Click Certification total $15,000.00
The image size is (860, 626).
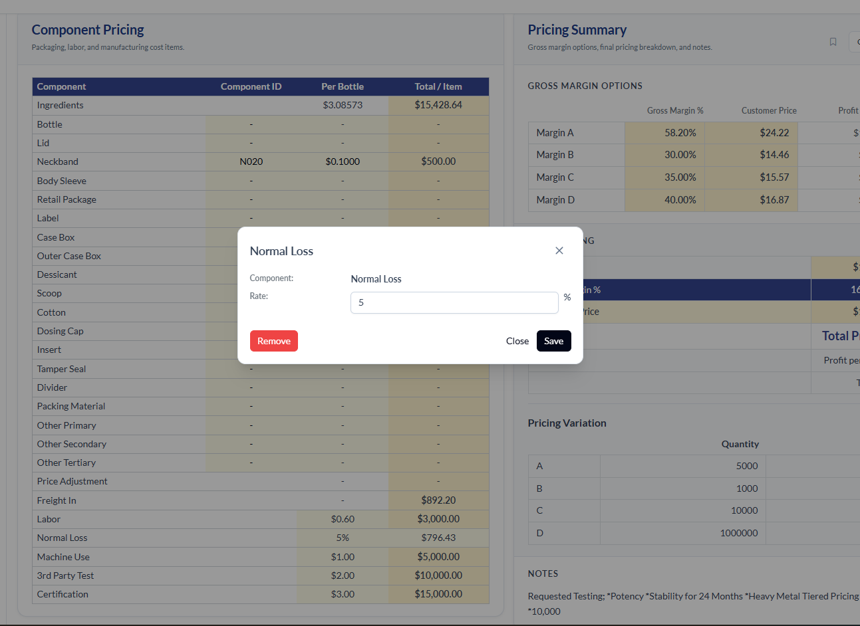pos(438,594)
